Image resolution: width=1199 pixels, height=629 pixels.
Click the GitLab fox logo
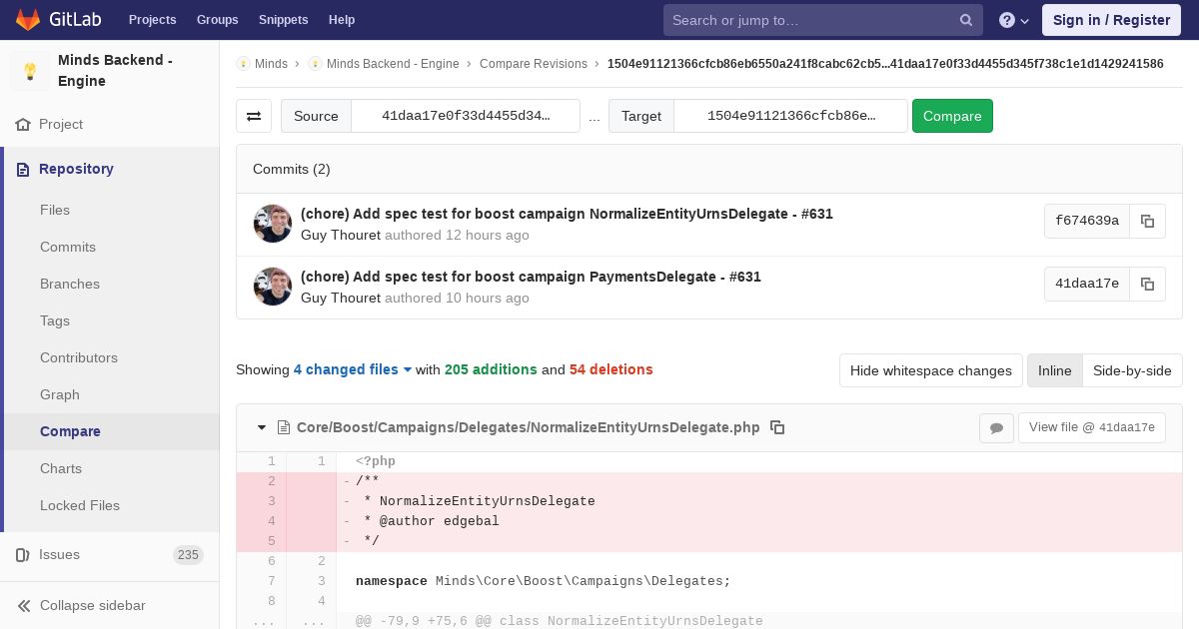[28, 20]
